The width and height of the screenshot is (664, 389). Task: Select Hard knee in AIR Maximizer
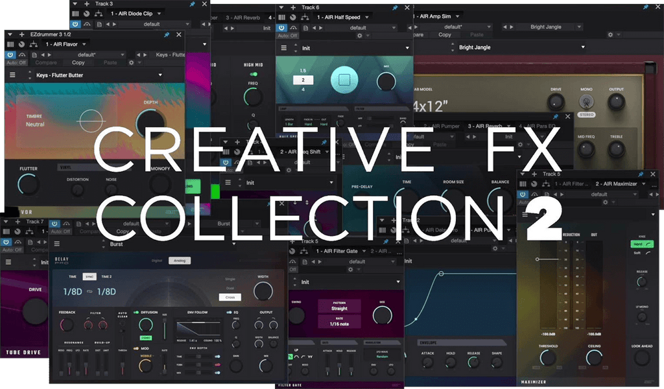pos(642,244)
